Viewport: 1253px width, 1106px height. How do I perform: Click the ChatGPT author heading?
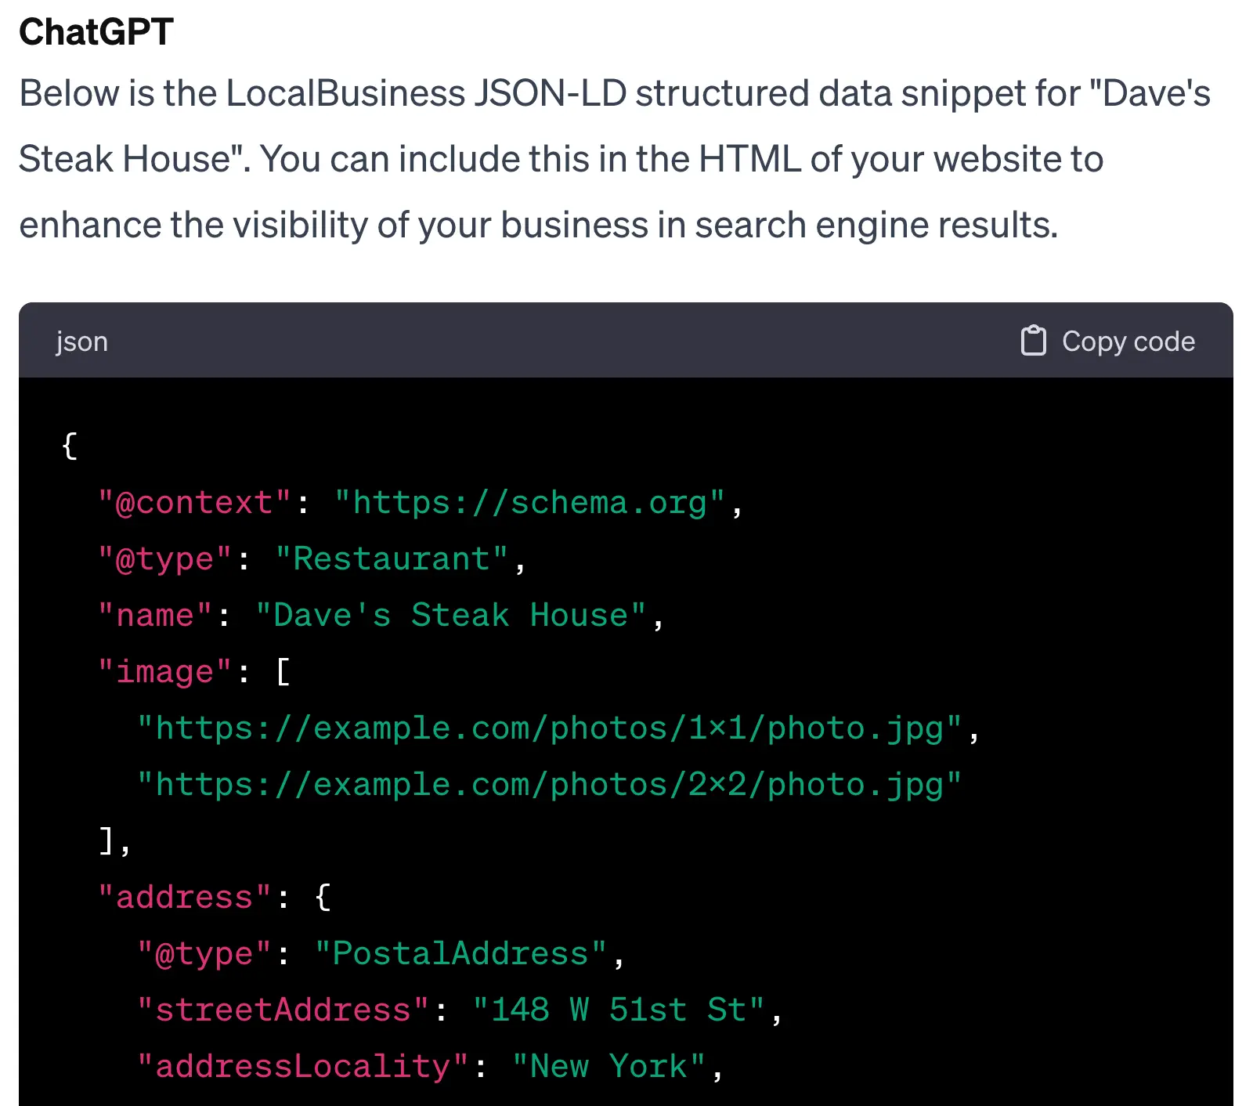pos(96,32)
